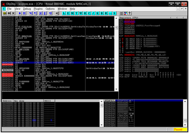Select CALL NHNCom_1.06862770 instruction line
The height and width of the screenshot is (133, 189).
[58, 82]
